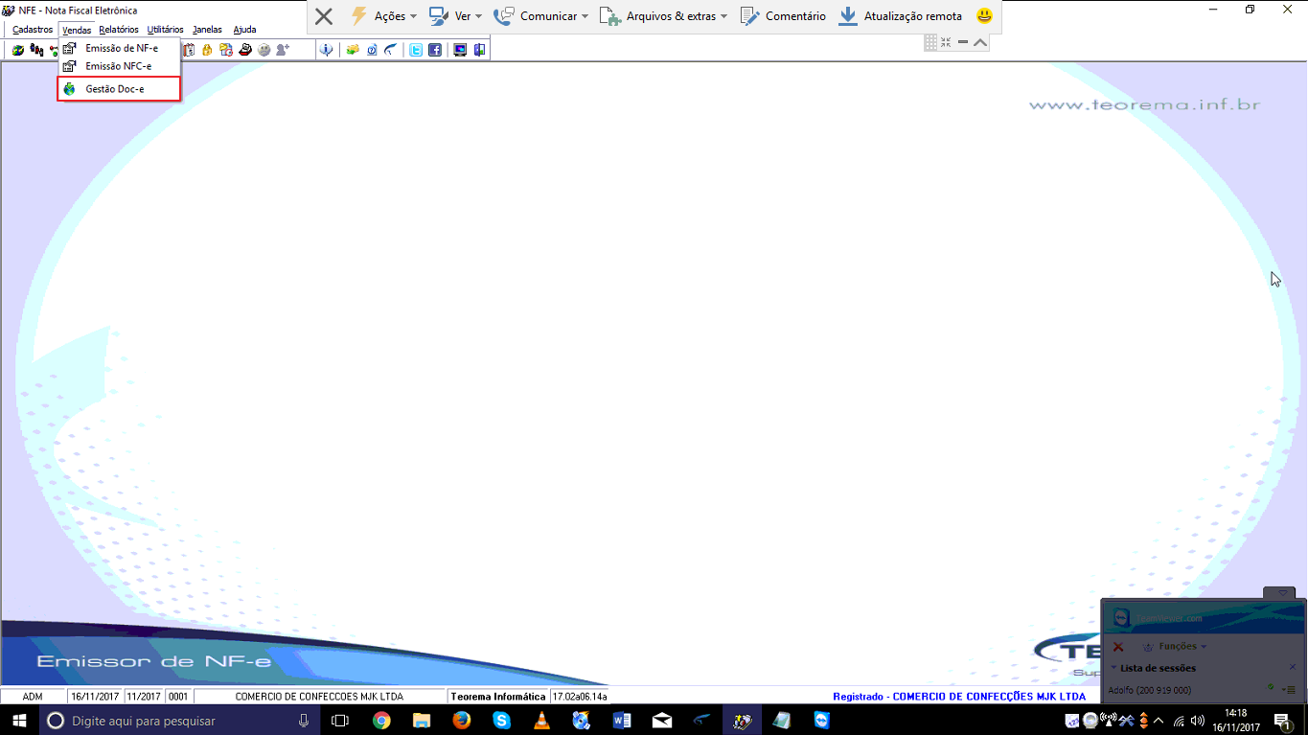Open the Ajuda menu
This screenshot has height=735, width=1308.
pos(244,30)
